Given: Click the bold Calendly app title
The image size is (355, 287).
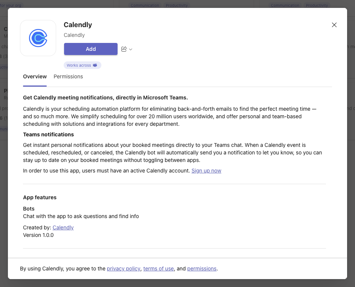Looking at the screenshot, I should (x=78, y=25).
